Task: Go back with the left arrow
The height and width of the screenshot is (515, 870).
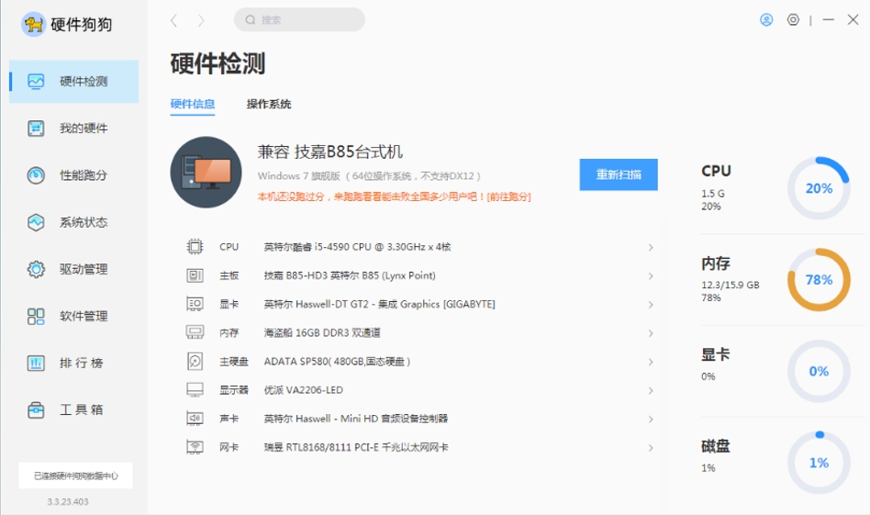Action: pyautogui.click(x=173, y=20)
